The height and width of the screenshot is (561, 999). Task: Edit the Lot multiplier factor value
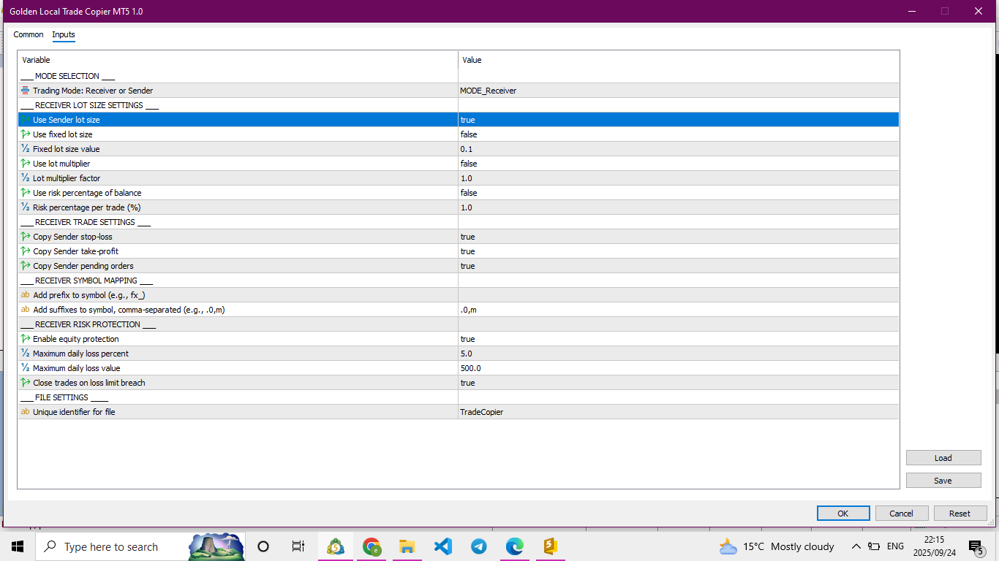[679, 178]
